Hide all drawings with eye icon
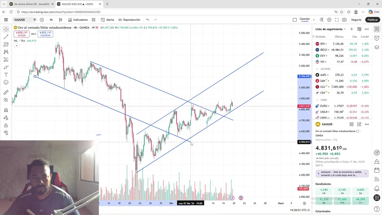The height and width of the screenshot is (215, 382). coord(6,133)
